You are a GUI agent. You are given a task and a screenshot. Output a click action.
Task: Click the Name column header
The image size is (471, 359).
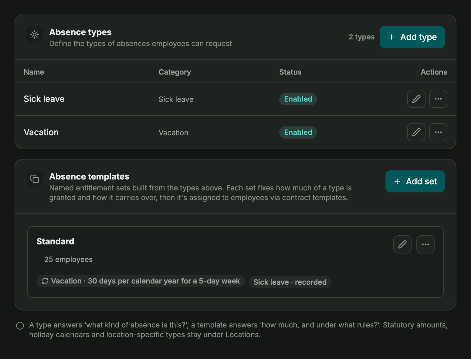(34, 72)
